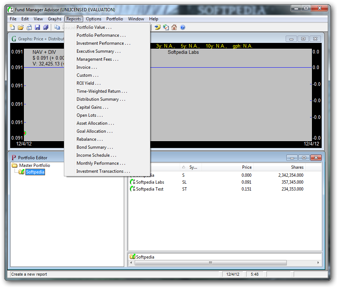This screenshot has height=288, width=338.
Task: Choose Distribution Summary report
Action: point(107,99)
